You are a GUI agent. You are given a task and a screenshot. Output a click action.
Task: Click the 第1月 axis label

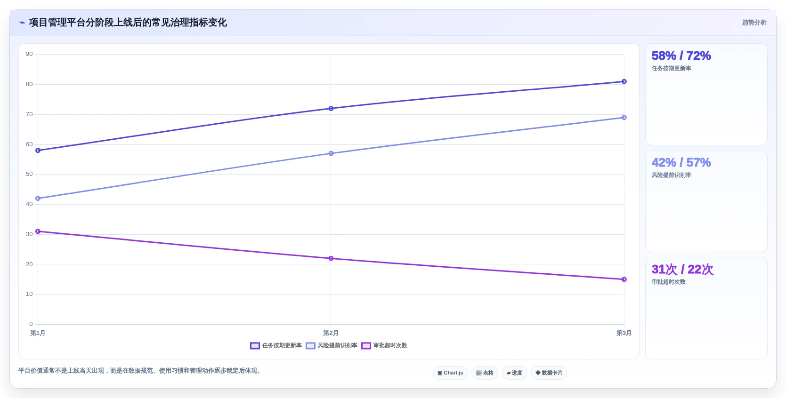[x=38, y=333]
